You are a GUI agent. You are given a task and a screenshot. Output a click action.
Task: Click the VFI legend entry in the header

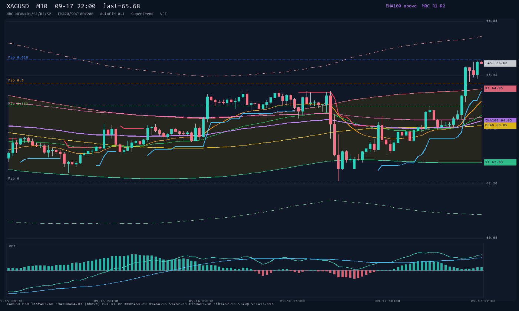coord(163,14)
